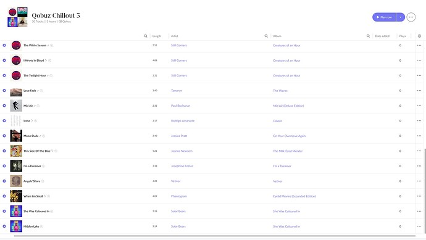Click the circle marker beside I Wrote in Blood

[4, 60]
